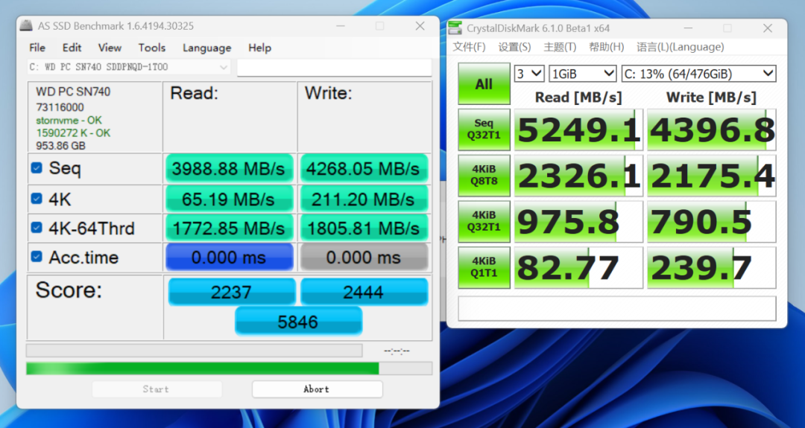This screenshot has width=805, height=428.
Task: Open the WD PC SN740 drive dropdown
Action: 128,67
